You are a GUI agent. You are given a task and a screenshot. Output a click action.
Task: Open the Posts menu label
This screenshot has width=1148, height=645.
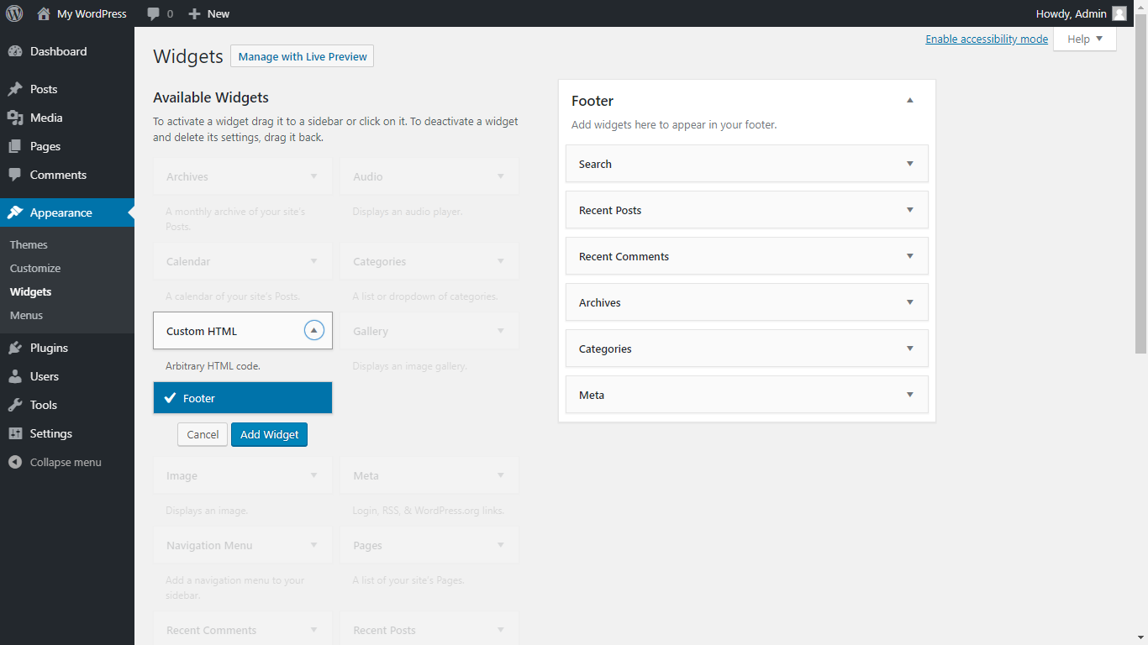[x=44, y=89]
